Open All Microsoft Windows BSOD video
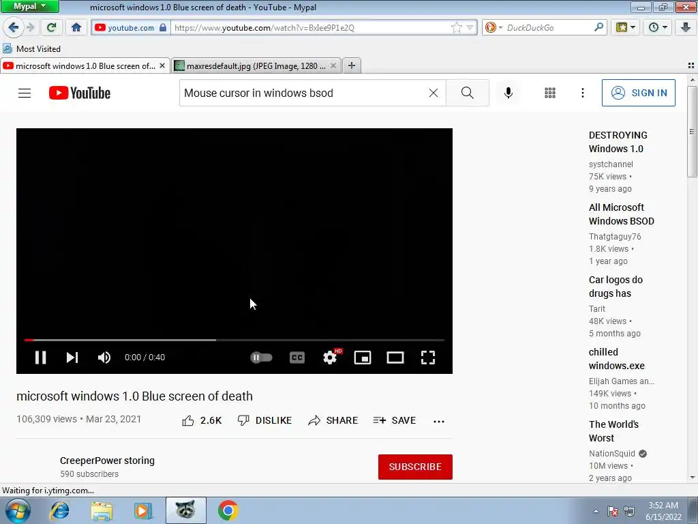The width and height of the screenshot is (698, 524). 622,214
